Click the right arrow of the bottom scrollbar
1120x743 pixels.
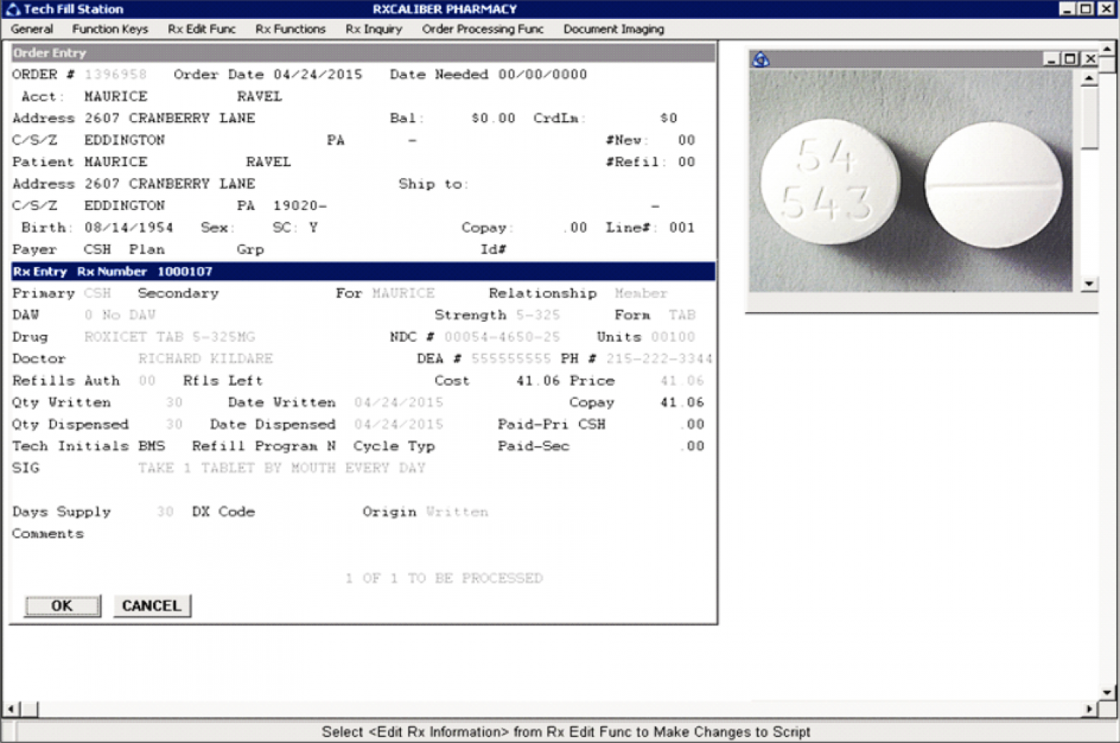(1089, 707)
